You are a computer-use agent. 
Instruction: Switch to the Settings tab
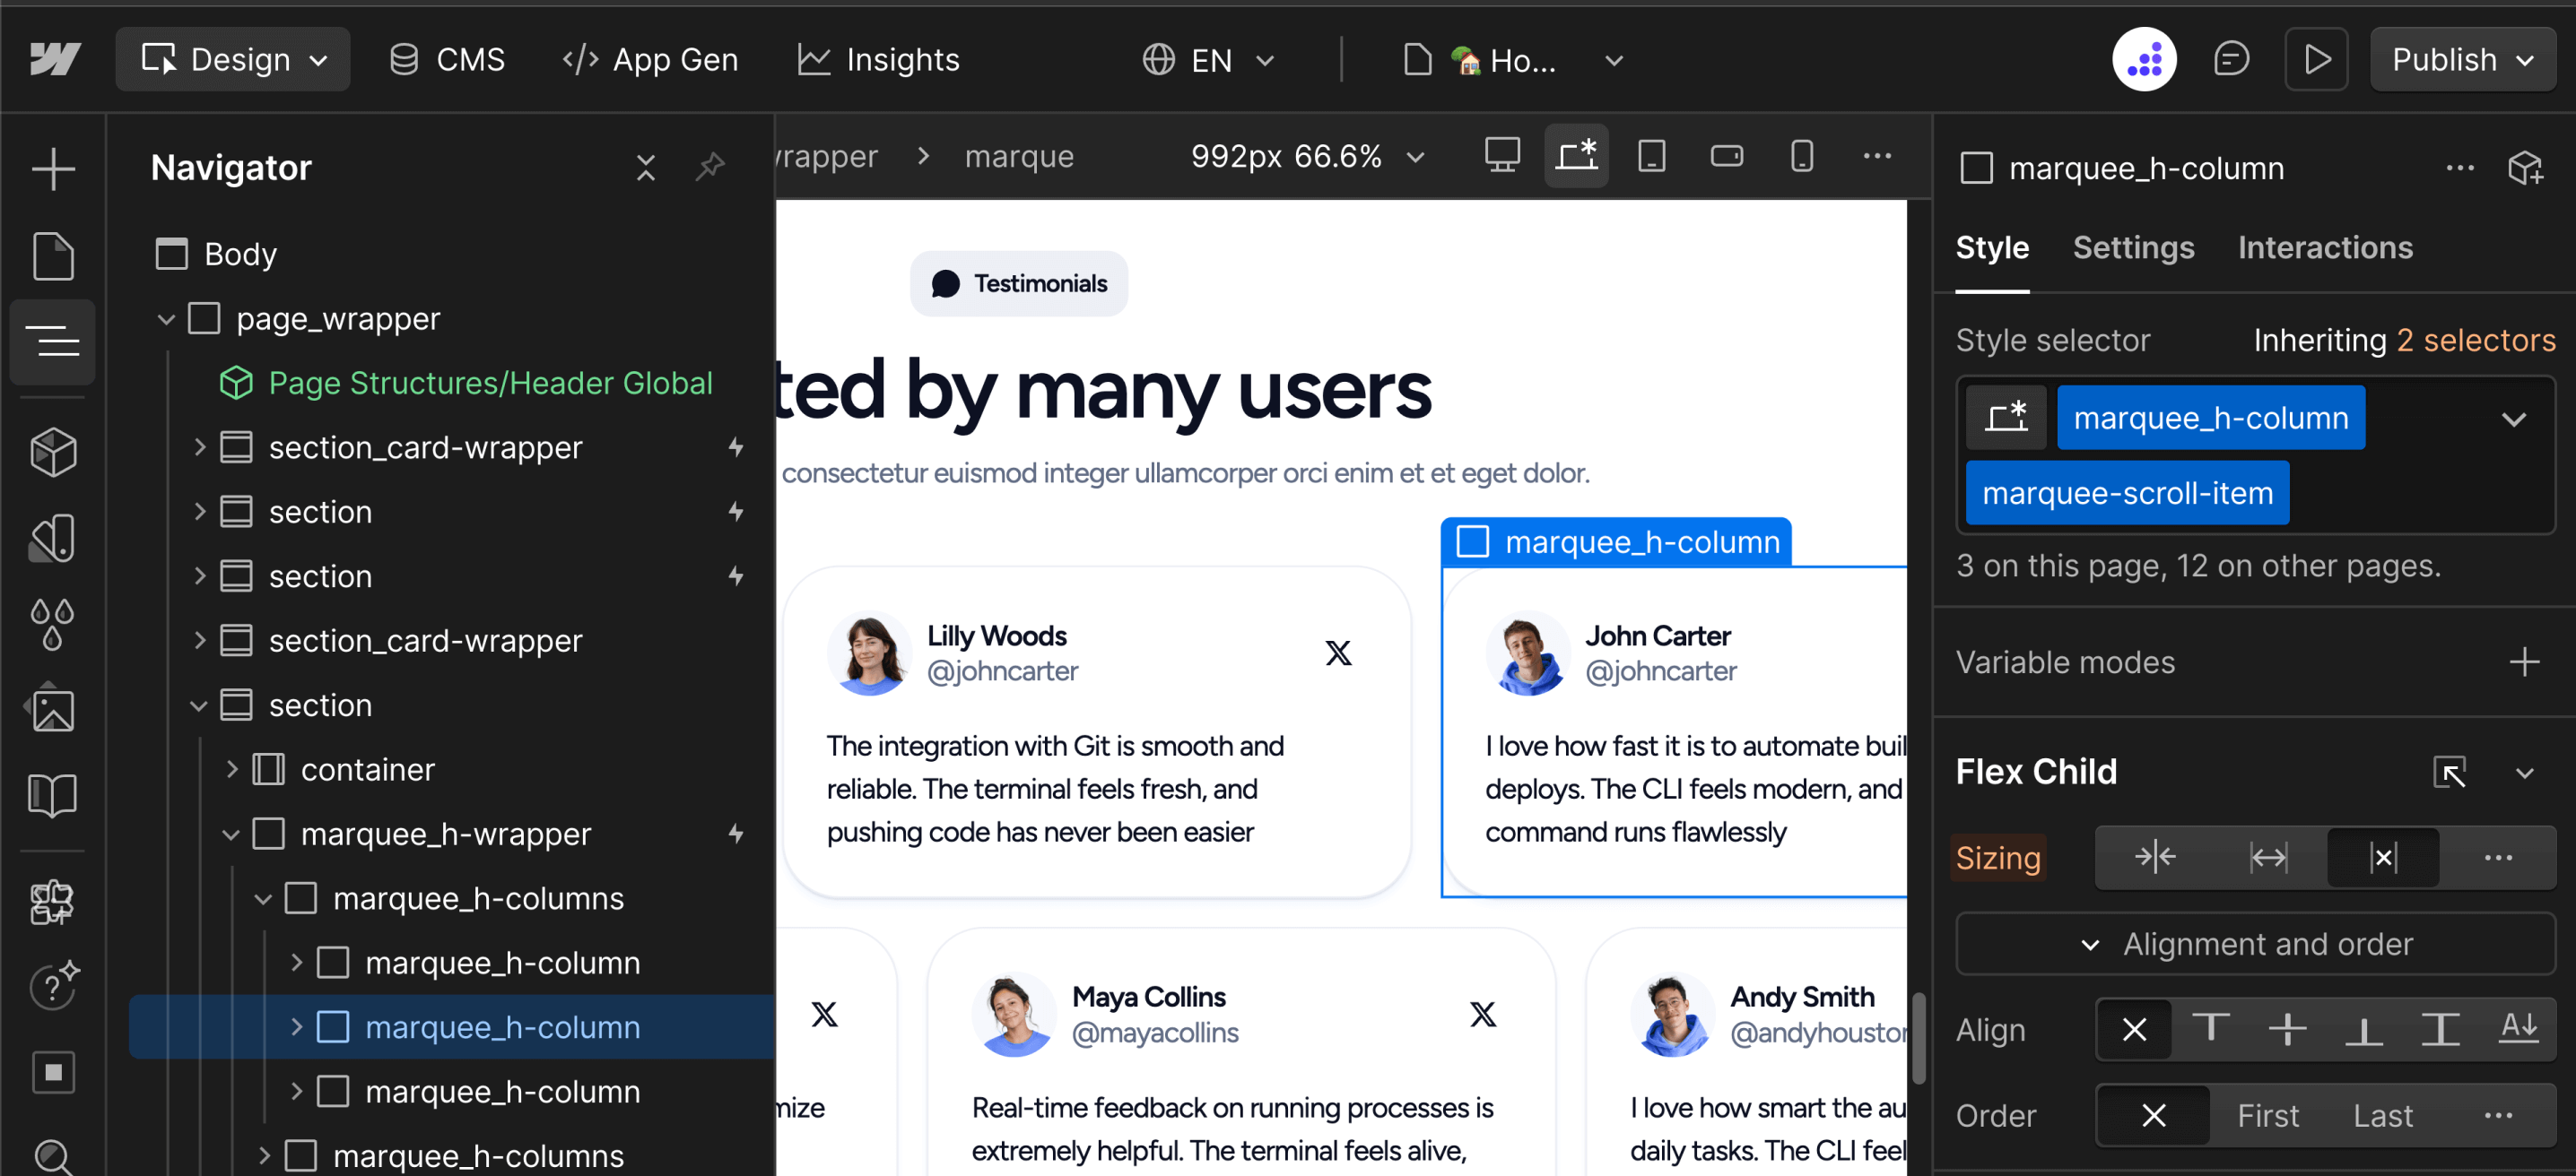point(2133,247)
